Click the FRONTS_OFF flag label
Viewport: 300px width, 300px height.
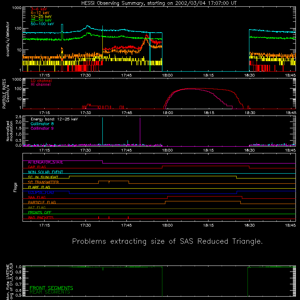pyautogui.click(x=40, y=213)
